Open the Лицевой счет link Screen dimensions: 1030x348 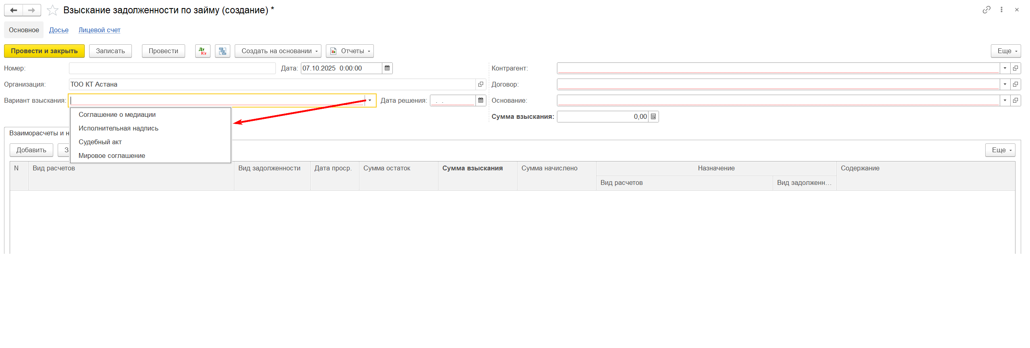[x=100, y=30]
